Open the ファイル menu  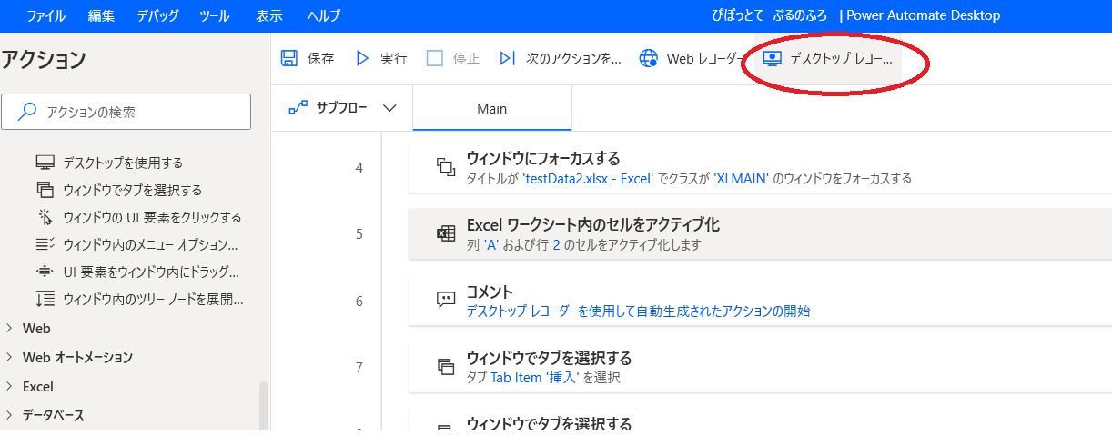[46, 15]
